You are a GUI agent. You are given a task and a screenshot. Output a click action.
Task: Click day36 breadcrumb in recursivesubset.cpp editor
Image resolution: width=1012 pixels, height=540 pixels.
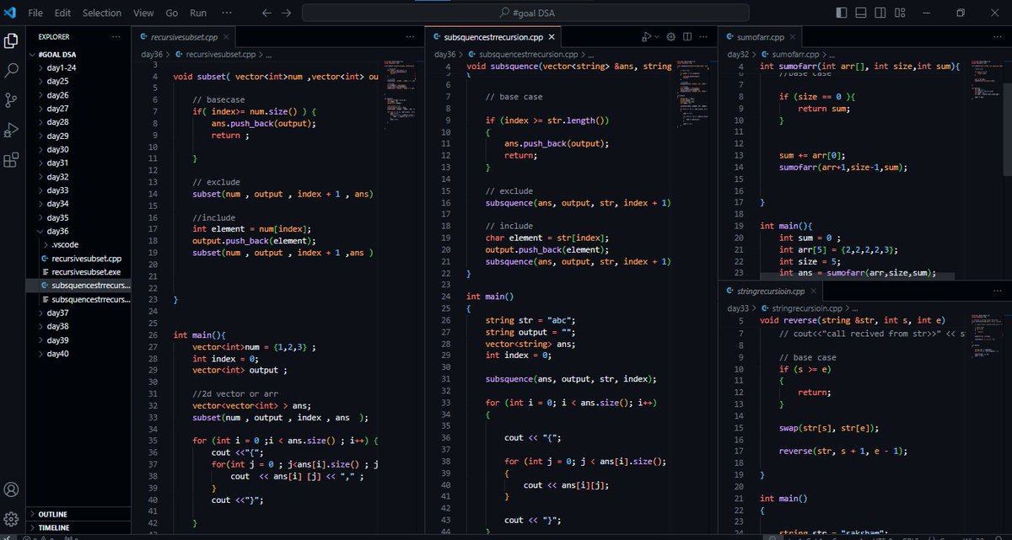[x=152, y=54]
